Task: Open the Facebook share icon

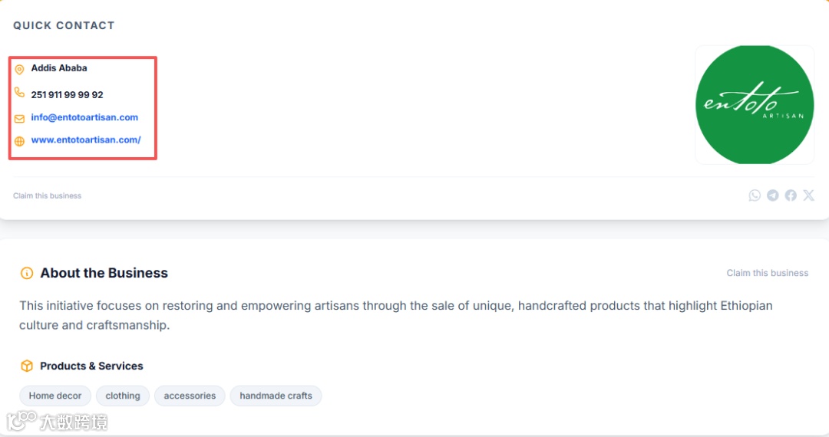Action: click(x=791, y=195)
